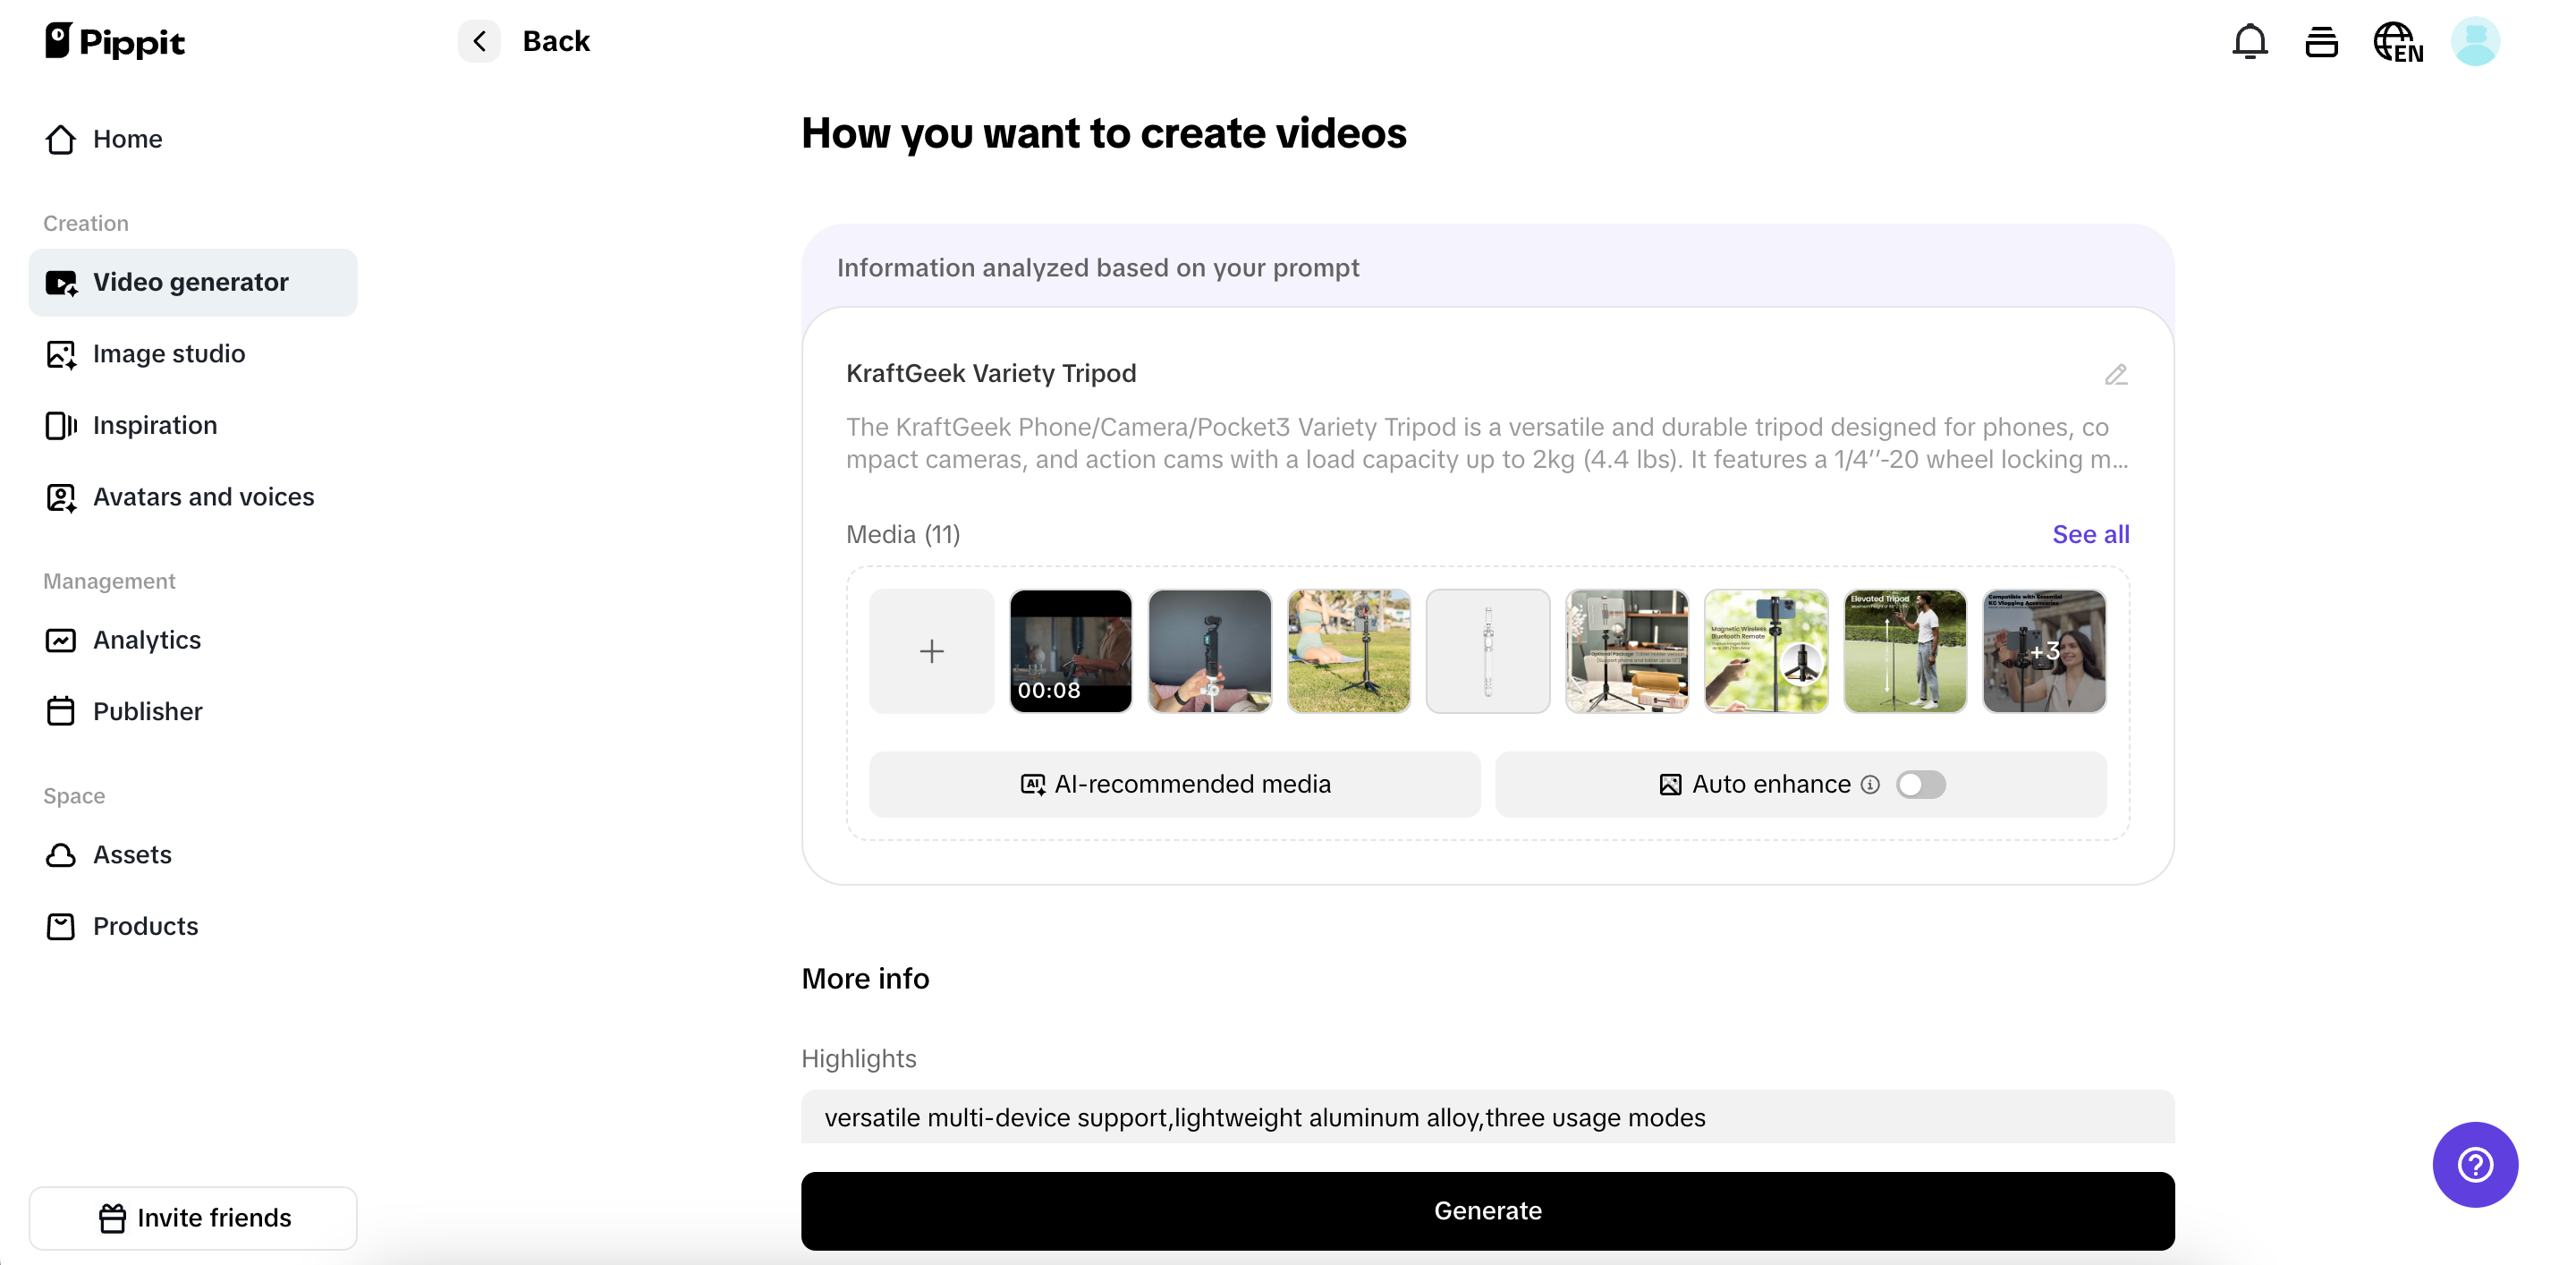The image size is (2576, 1265).
Task: Open the 00:08 video thumbnail
Action: click(x=1070, y=651)
